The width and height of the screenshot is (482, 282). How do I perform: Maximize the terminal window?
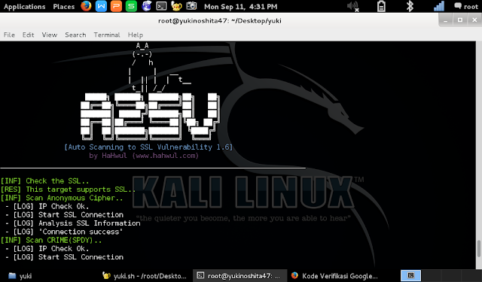(x=460, y=20)
